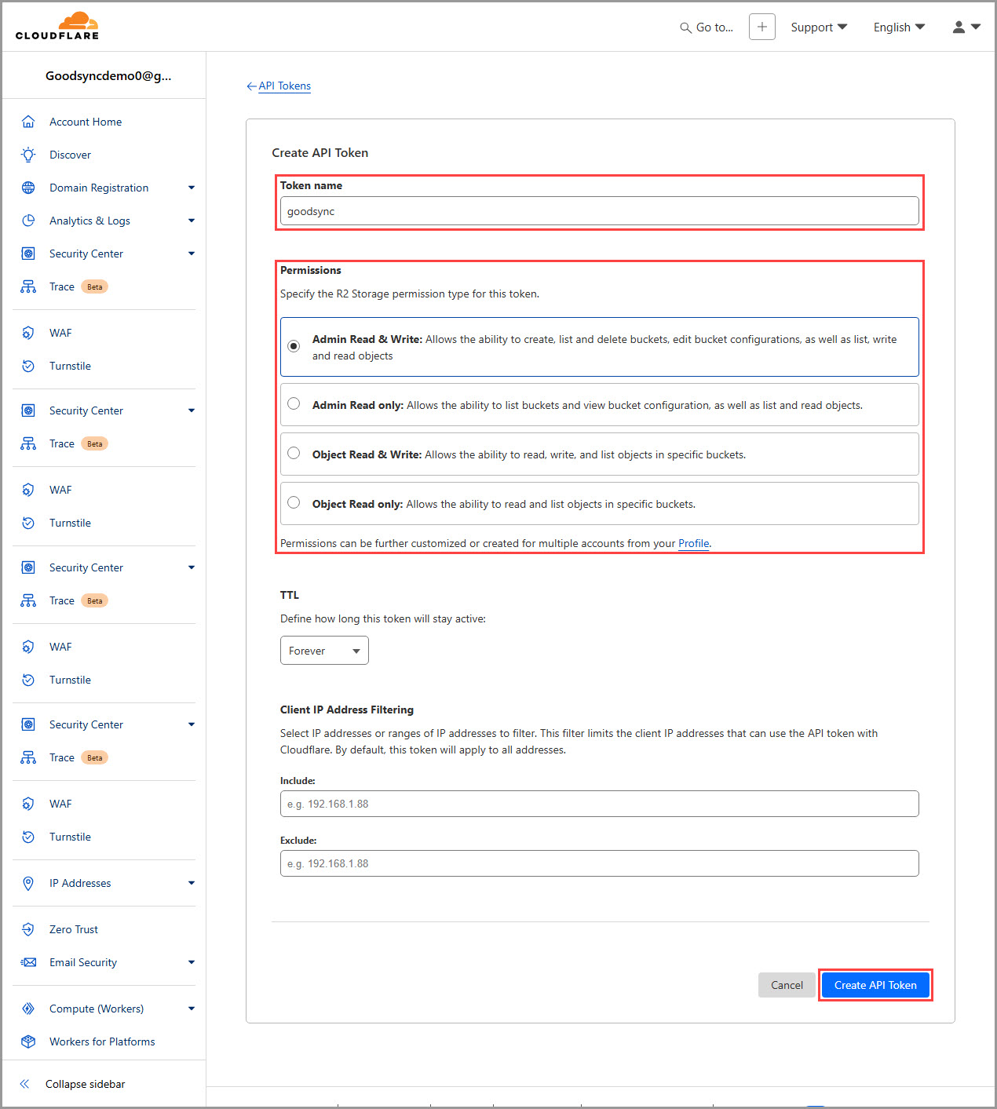Click the Token name input field
997x1109 pixels.
coord(600,211)
